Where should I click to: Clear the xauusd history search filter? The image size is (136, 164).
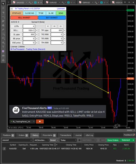tap(31, 140)
